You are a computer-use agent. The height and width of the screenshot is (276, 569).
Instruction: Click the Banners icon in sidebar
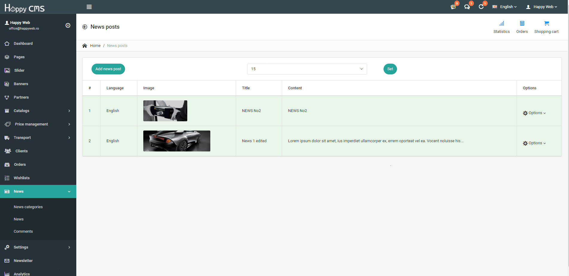[7, 84]
